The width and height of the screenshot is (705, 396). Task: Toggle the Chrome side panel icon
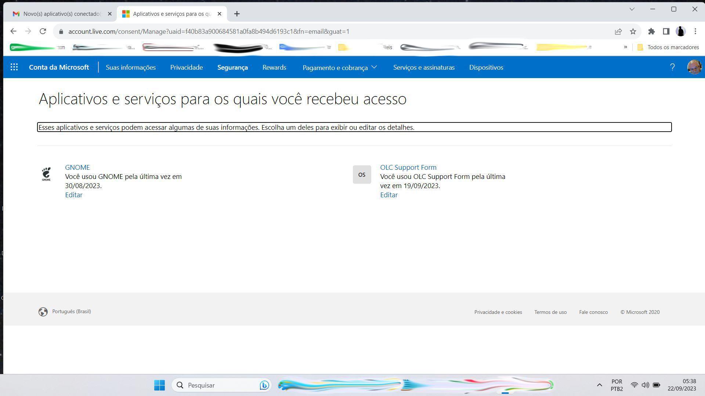(666, 32)
